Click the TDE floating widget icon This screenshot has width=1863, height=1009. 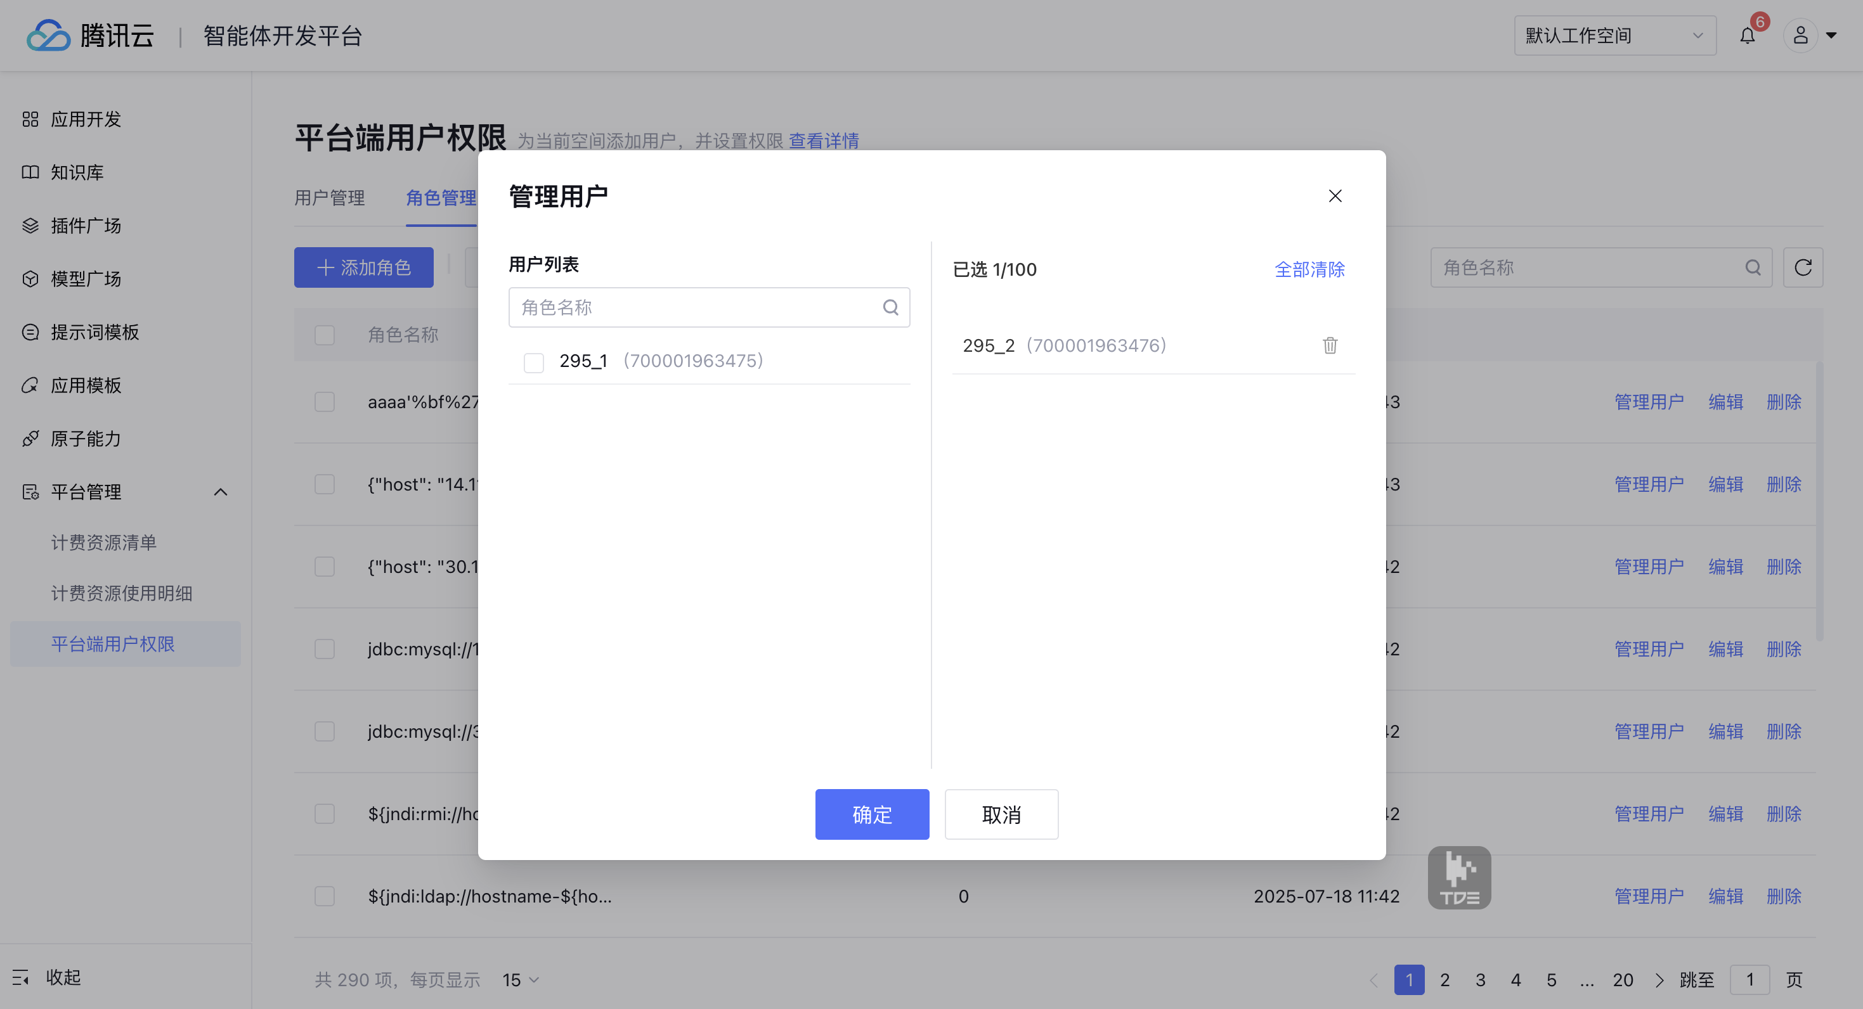(x=1458, y=877)
